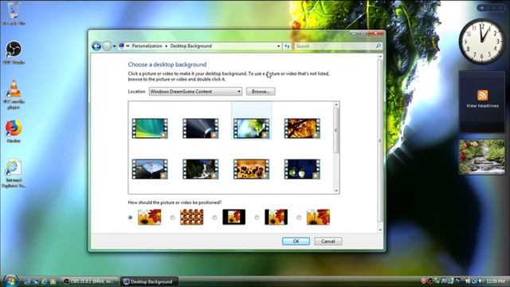Open the Location dropdown showing Windows DreamScene Content
Image resolution: width=510 pixels, height=287 pixels.
[x=195, y=92]
